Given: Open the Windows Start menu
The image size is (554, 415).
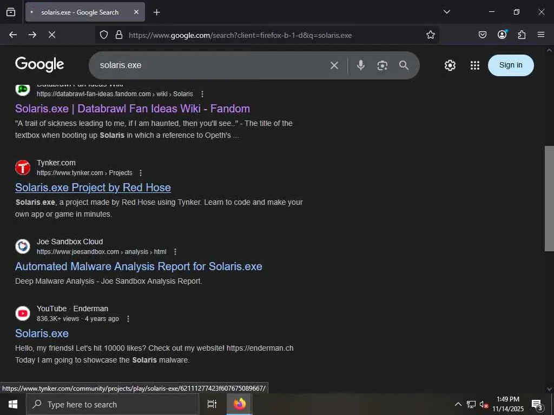Looking at the screenshot, I should (x=13, y=404).
